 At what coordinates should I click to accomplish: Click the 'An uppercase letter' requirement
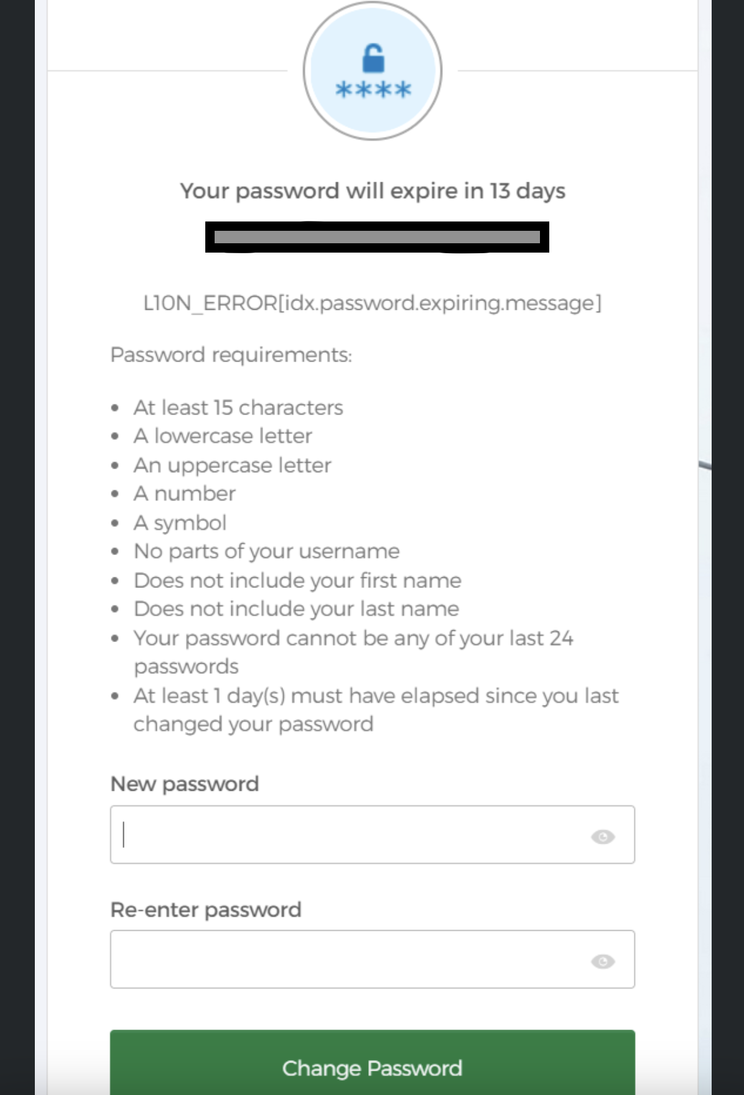coord(233,465)
